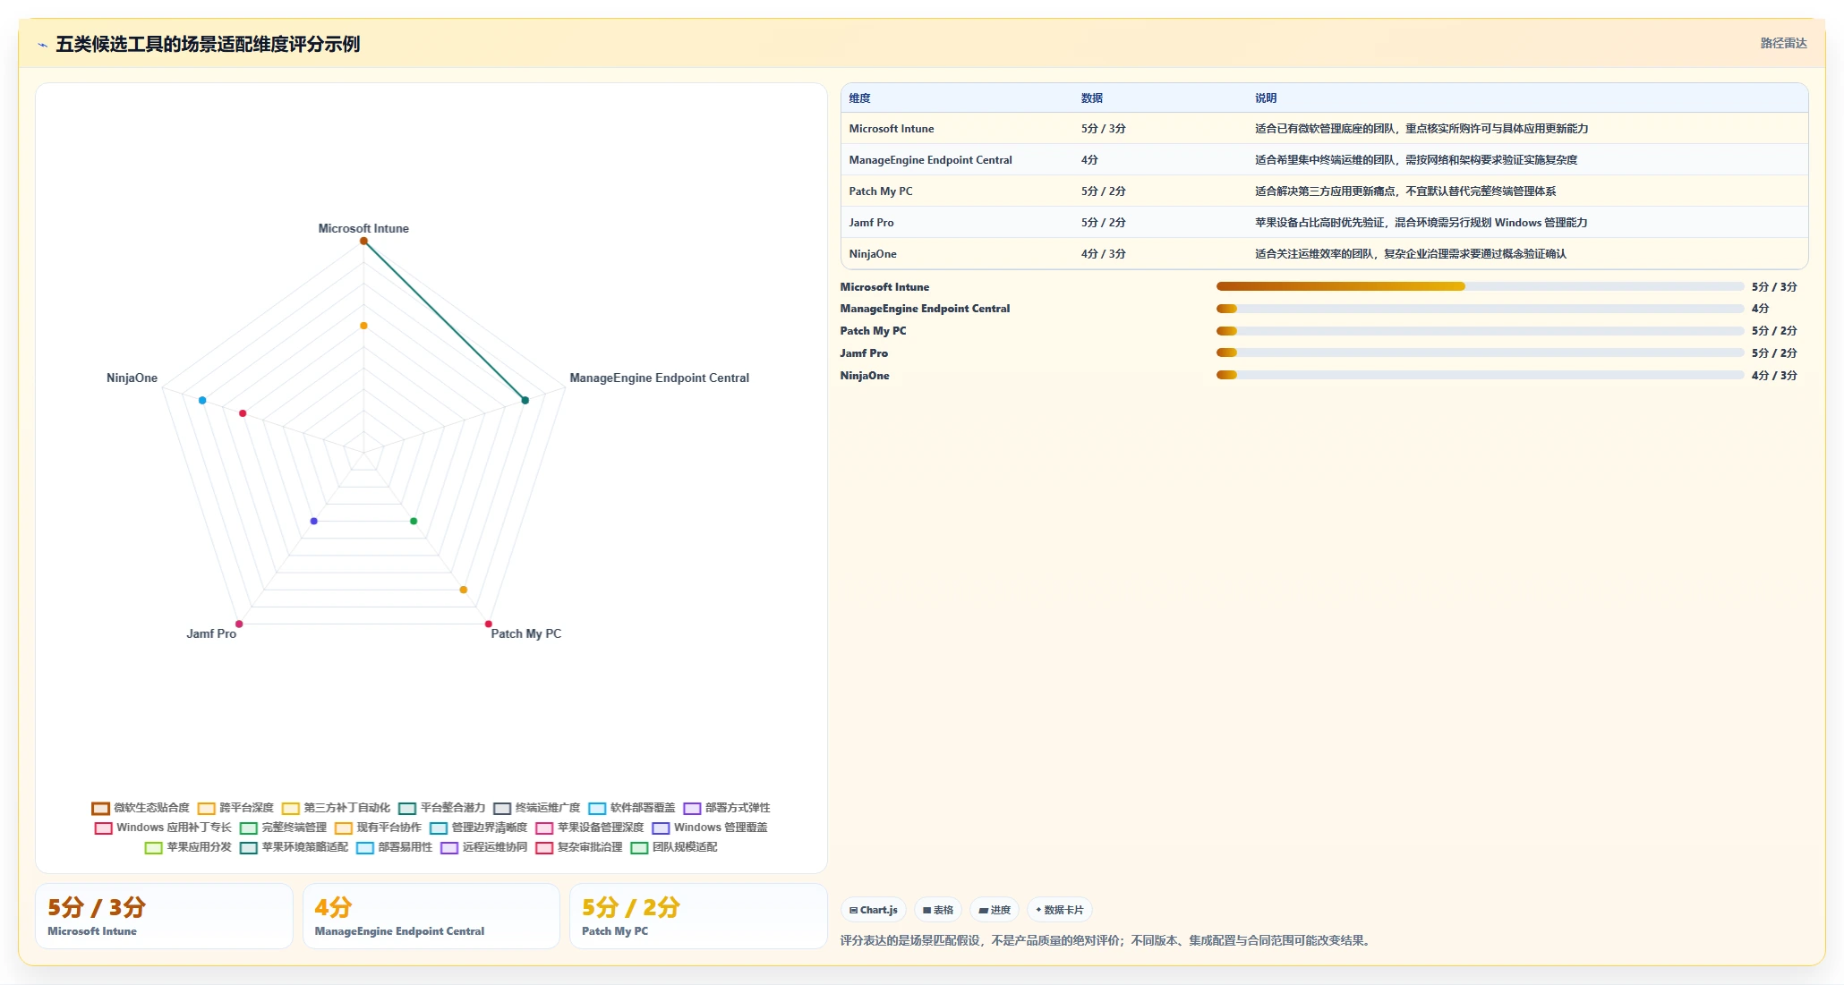Screen dimensions: 1844x985
Task: Click the 进度 chip
Action: click(994, 910)
